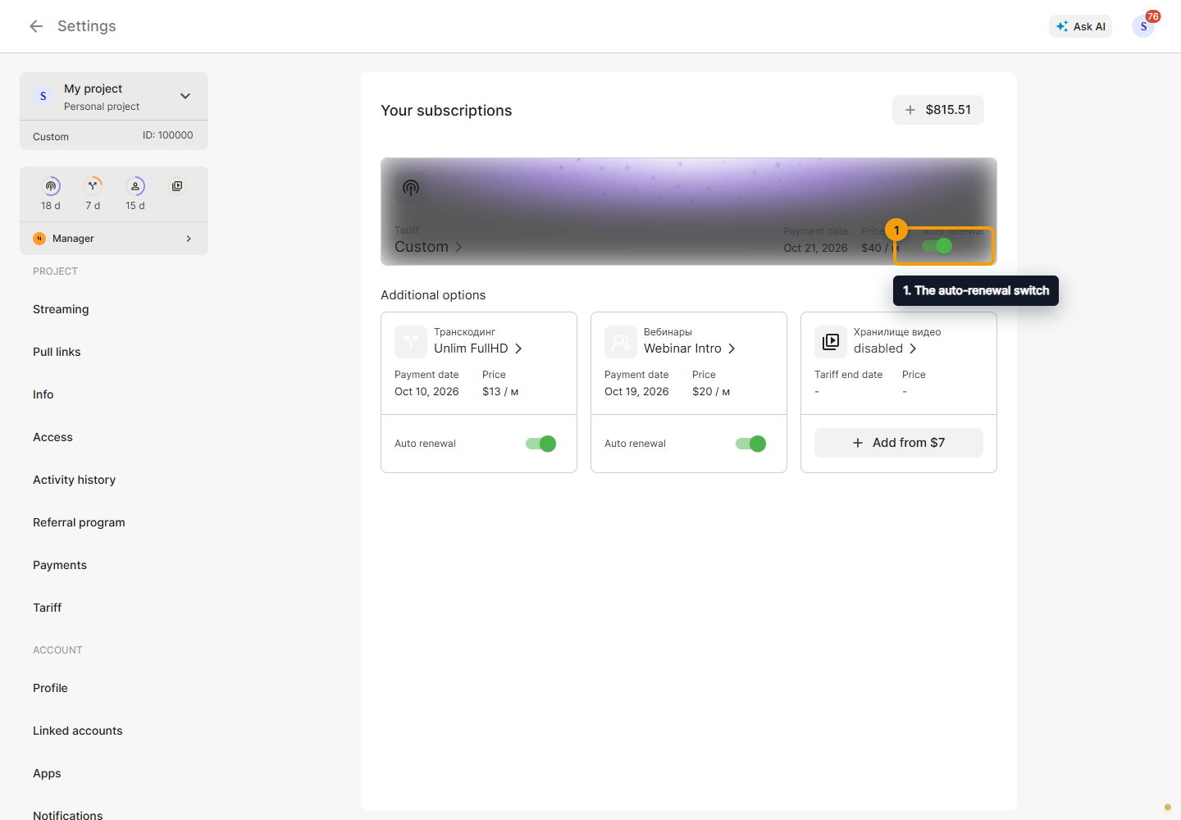This screenshot has height=820, width=1181.
Task: Click transcoding icon showing 7 d
Action: [93, 186]
